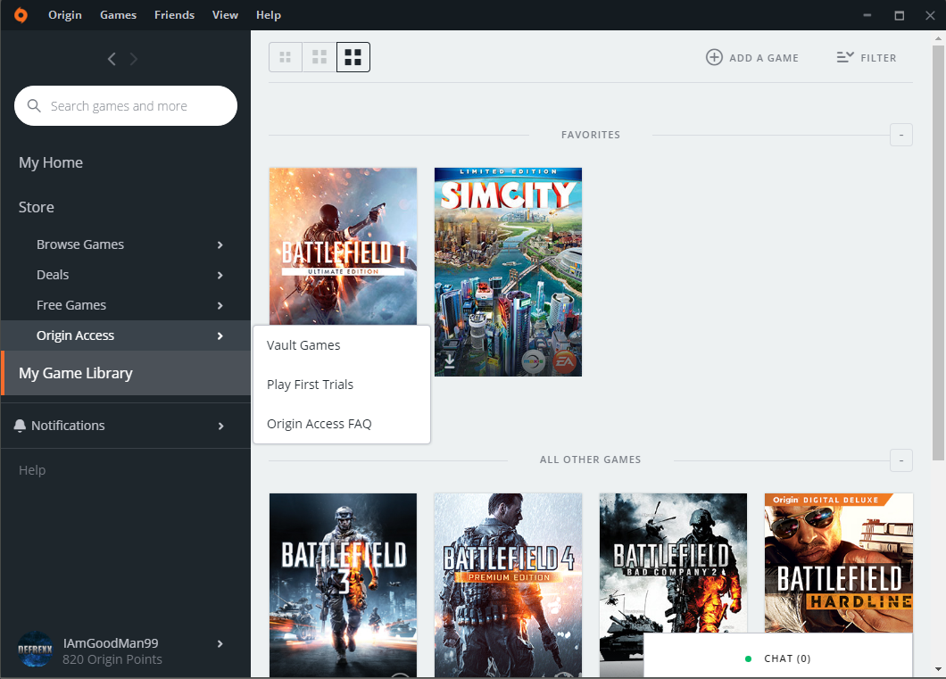Expand the Deals submenu arrow

[x=220, y=275]
